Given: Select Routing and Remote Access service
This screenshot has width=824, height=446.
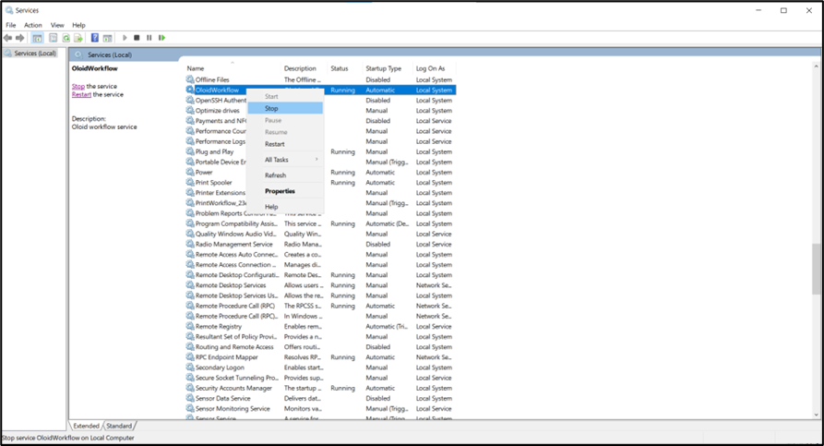Looking at the screenshot, I should point(320,346).
